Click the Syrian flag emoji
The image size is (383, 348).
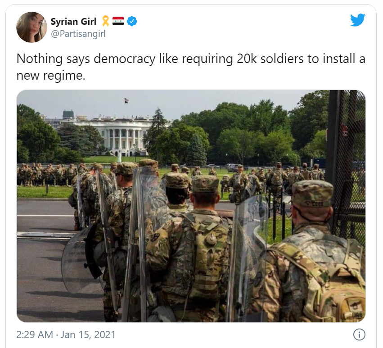tap(118, 21)
